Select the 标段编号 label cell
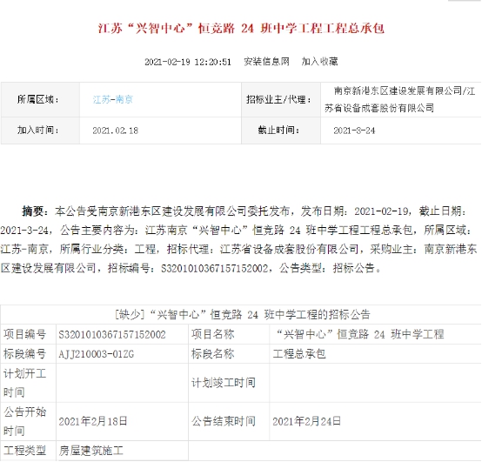This screenshot has height=462, width=482. click(x=29, y=354)
